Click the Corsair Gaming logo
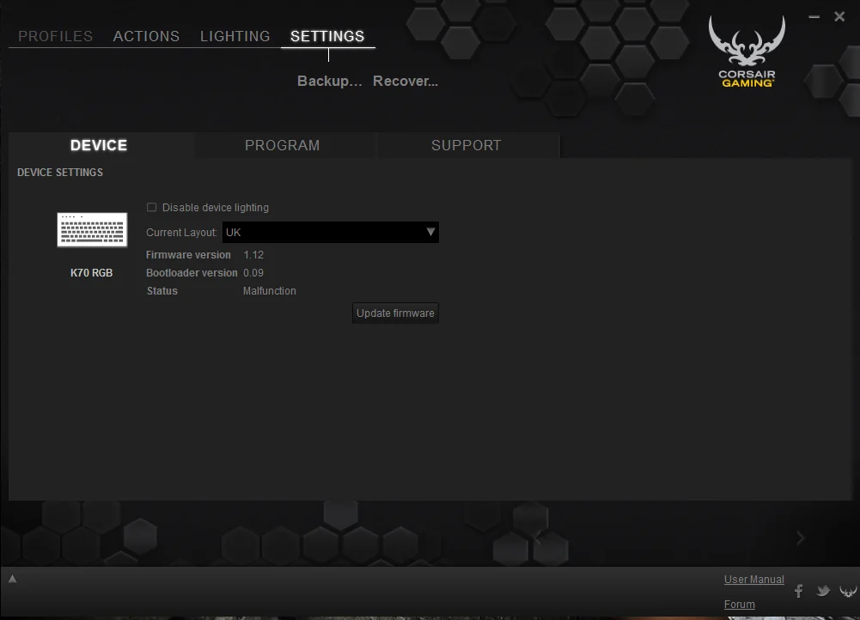Viewport: 860px width, 620px height. 747,52
